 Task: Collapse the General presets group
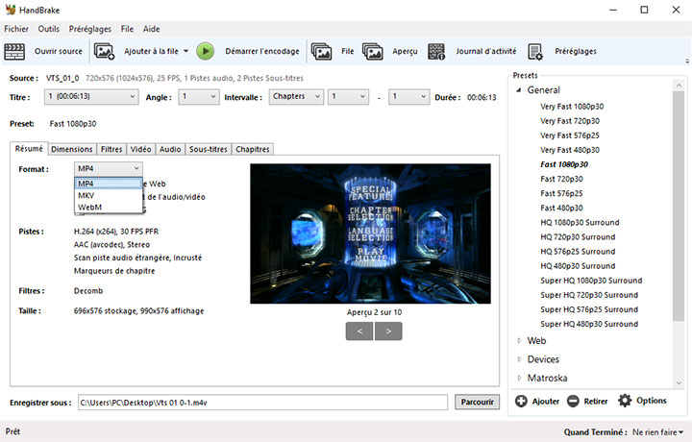point(519,90)
